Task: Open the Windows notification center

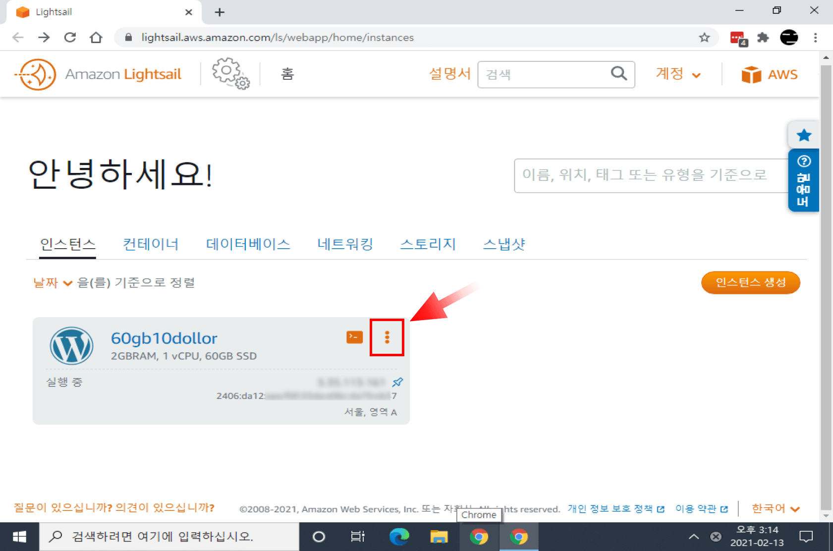Action: [x=806, y=537]
